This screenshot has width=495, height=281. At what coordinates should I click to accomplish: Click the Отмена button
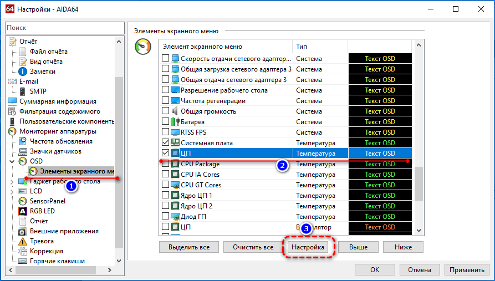(x=420, y=269)
